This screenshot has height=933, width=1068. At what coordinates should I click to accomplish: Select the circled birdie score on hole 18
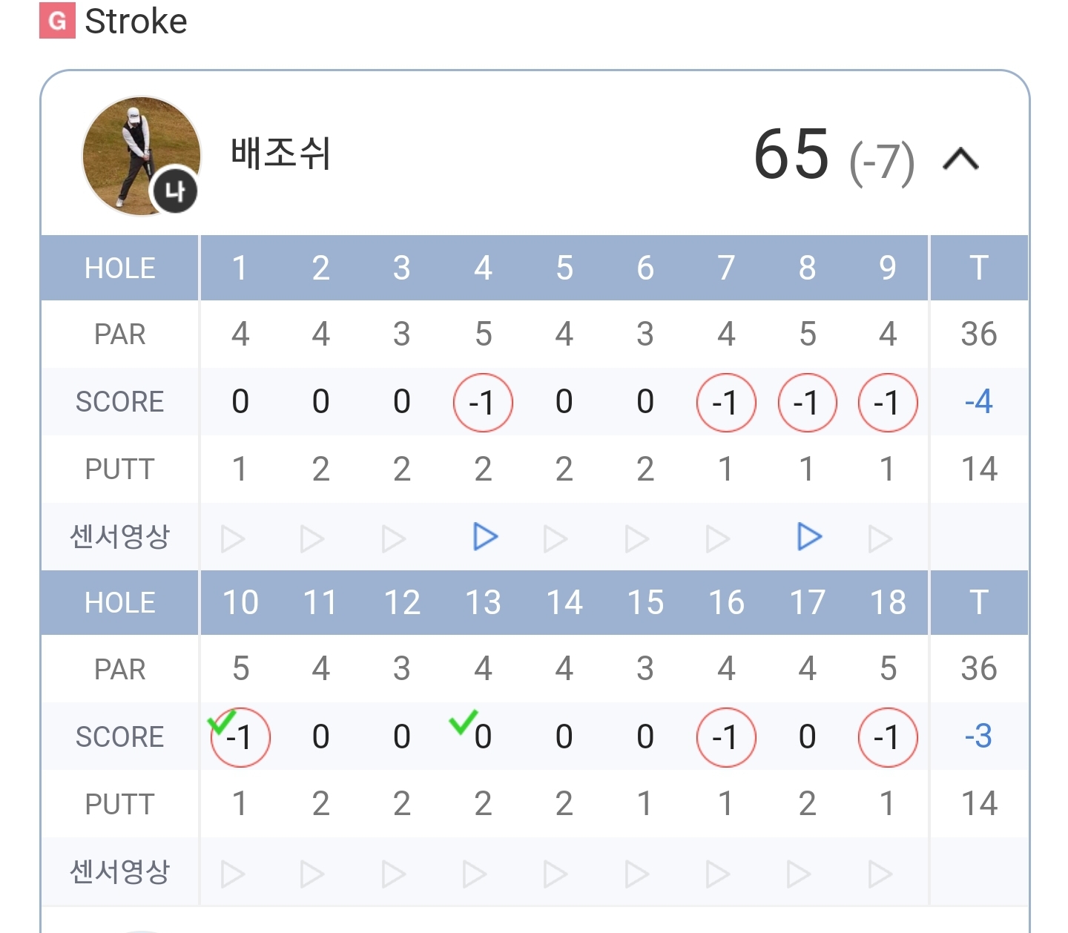pos(888,737)
